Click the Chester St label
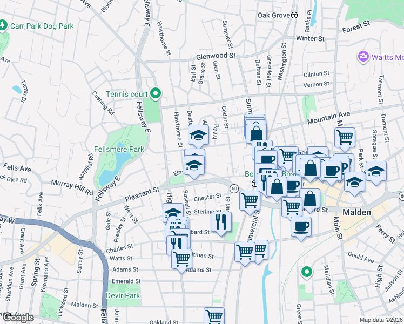404x324 pixels. coord(207,198)
